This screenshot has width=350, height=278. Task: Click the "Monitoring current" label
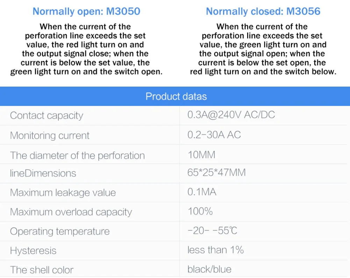(x=50, y=136)
